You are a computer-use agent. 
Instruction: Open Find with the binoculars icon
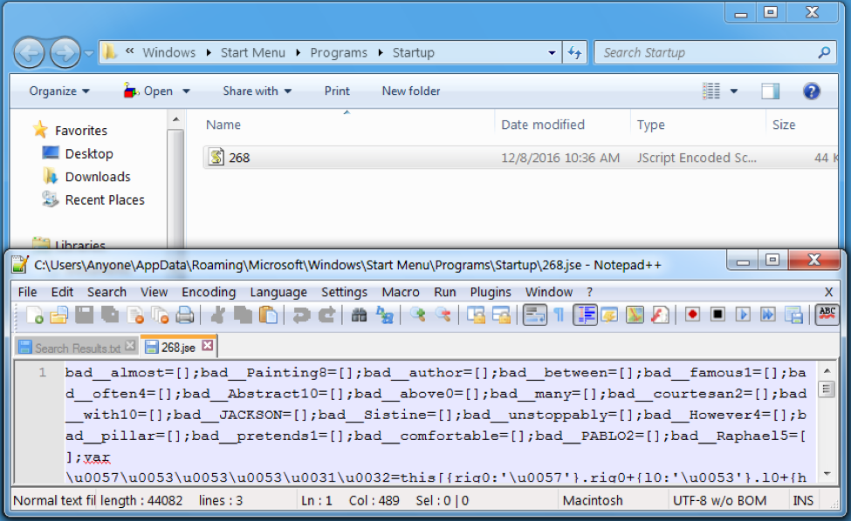pos(359,315)
